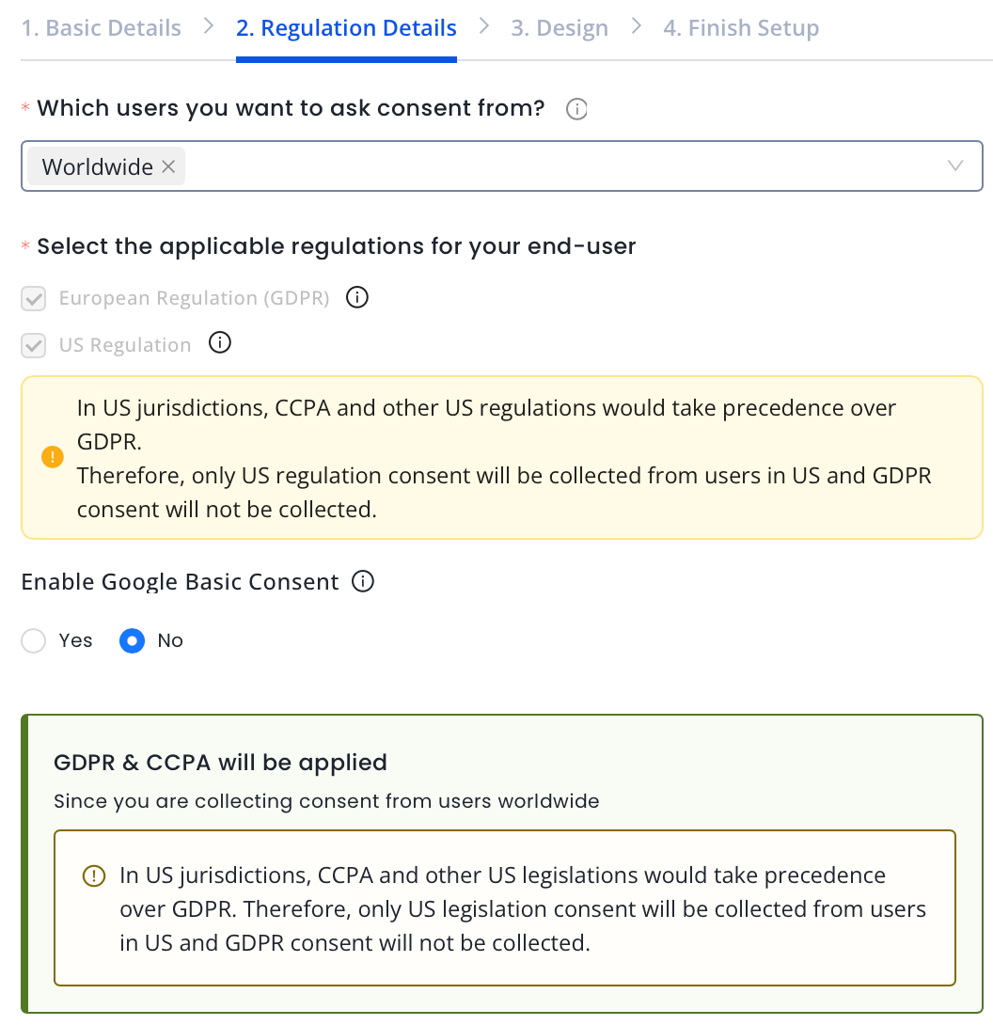Click info icon next to US Regulation
This screenshot has height=1025, width=993.
219,343
